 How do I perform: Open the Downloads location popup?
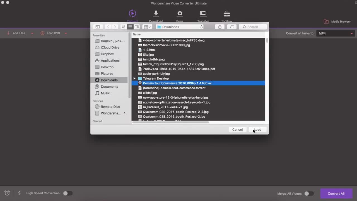tap(180, 27)
